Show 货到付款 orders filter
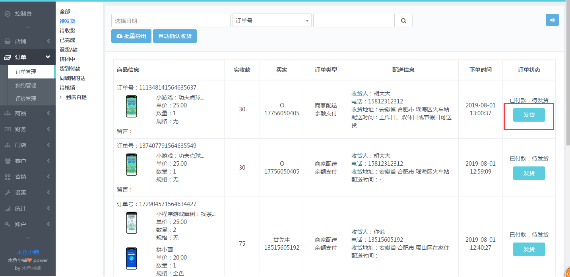 click(x=70, y=69)
